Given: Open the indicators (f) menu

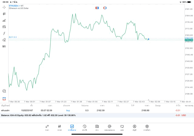Looking at the screenshot, I should pyautogui.click(x=4, y=33).
